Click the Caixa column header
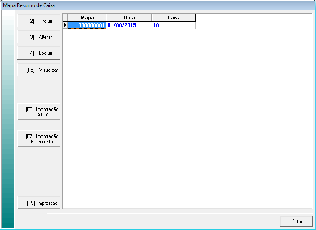 pos(174,18)
